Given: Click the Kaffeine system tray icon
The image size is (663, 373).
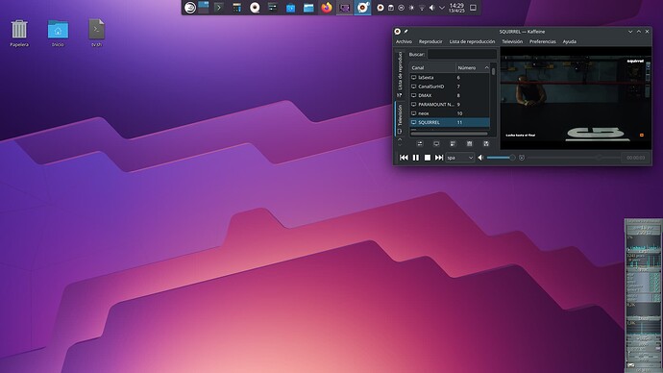Looking at the screenshot, I should pos(381,8).
